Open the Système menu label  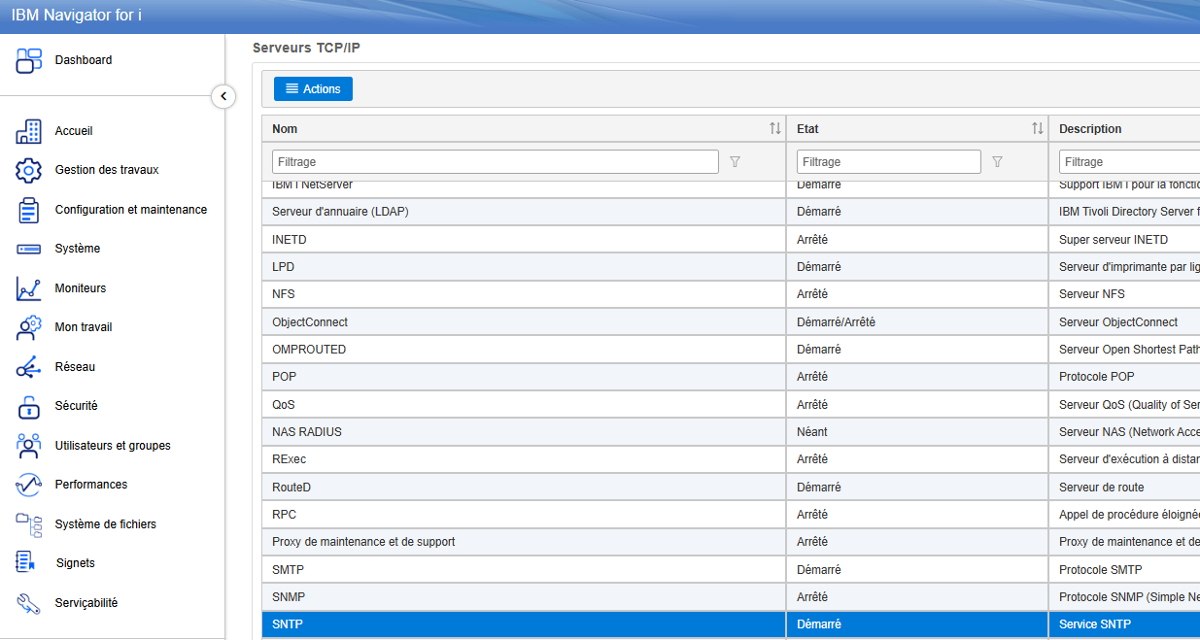tap(78, 249)
